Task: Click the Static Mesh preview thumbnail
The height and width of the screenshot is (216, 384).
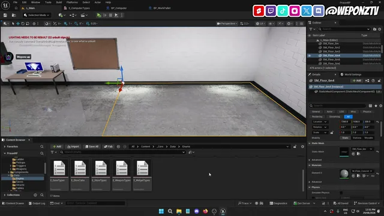Action: point(344,152)
